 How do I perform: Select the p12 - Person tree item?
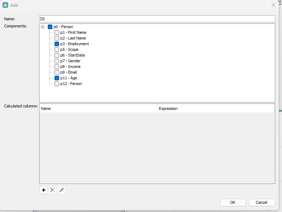point(71,84)
